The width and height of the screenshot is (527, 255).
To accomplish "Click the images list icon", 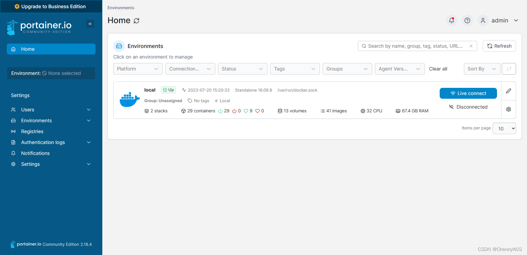I will click(x=323, y=111).
